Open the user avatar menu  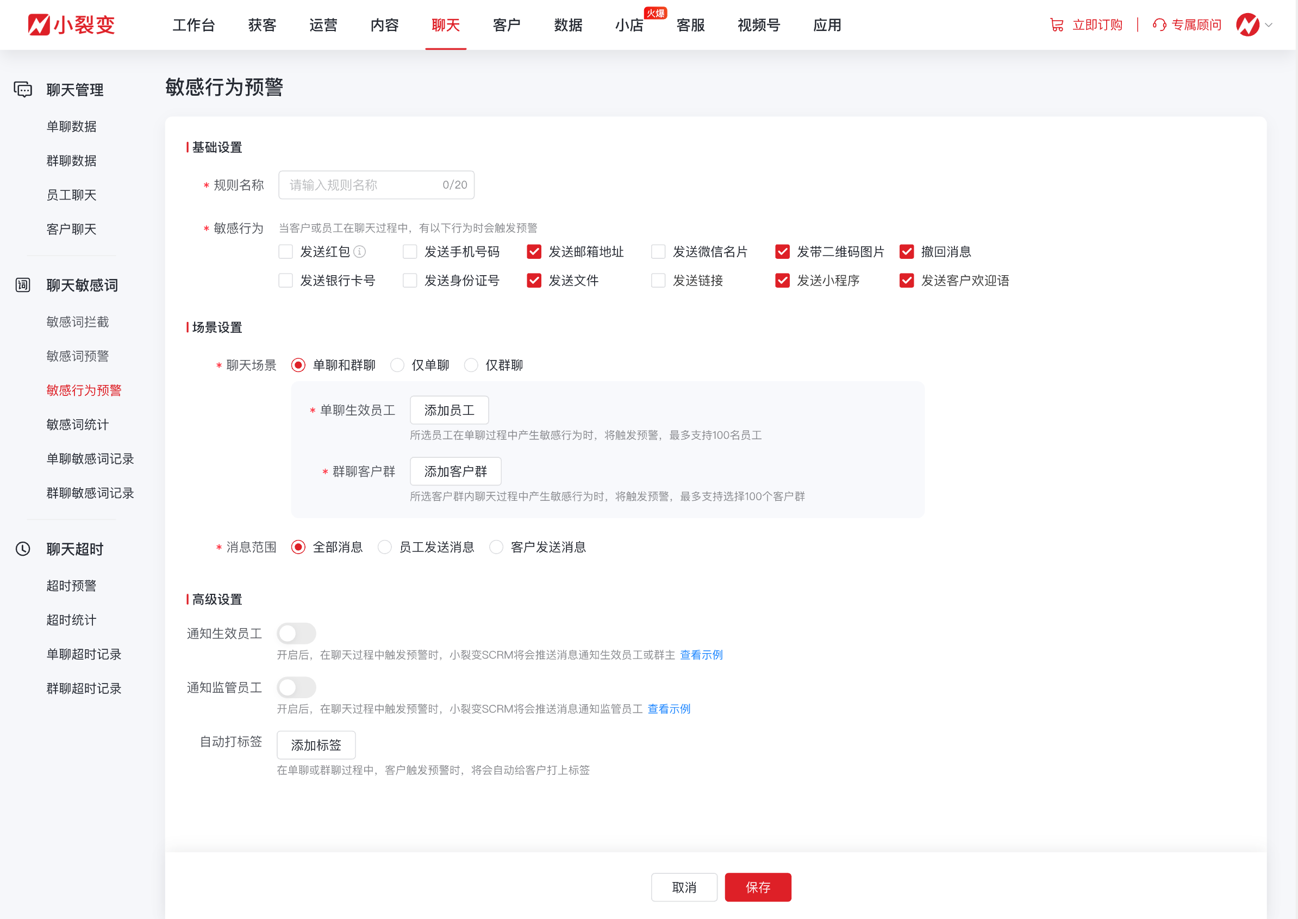pyautogui.click(x=1247, y=25)
